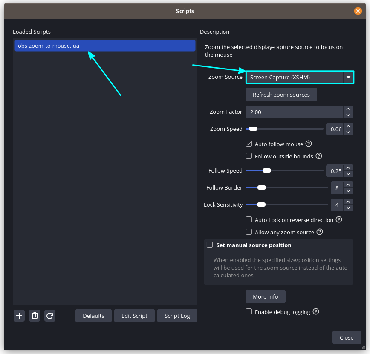Viewport: 370px width, 354px height.
Task: Click More Info for the zoom script
Action: [x=265, y=296]
